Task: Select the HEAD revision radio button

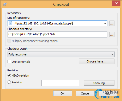Action: (9, 75)
